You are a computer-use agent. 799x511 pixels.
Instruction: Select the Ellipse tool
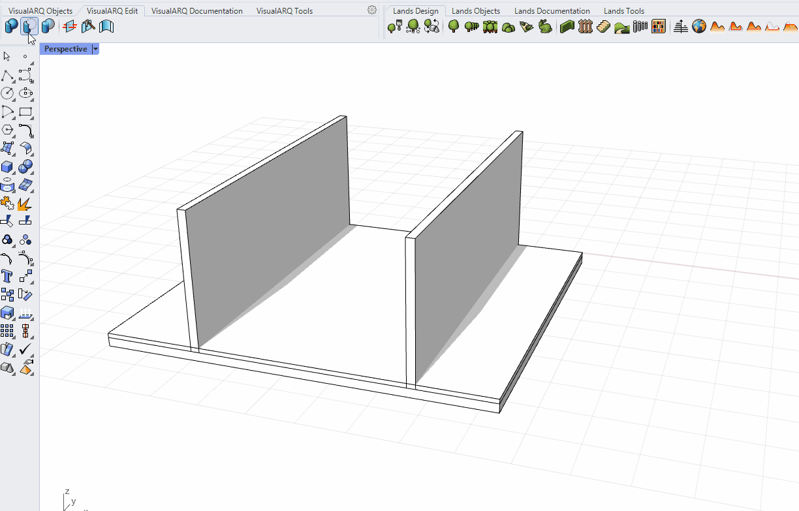pyautogui.click(x=25, y=93)
